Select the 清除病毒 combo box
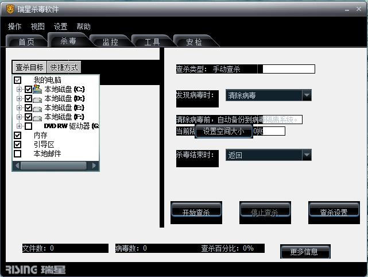368x277 pixels. coord(269,95)
